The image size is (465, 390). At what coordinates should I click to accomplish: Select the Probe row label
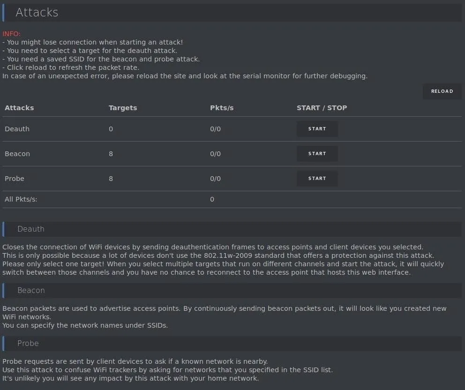coord(15,179)
